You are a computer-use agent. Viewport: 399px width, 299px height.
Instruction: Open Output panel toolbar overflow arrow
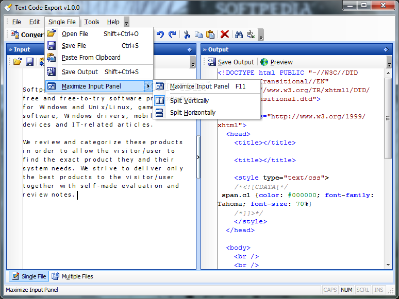(x=389, y=62)
